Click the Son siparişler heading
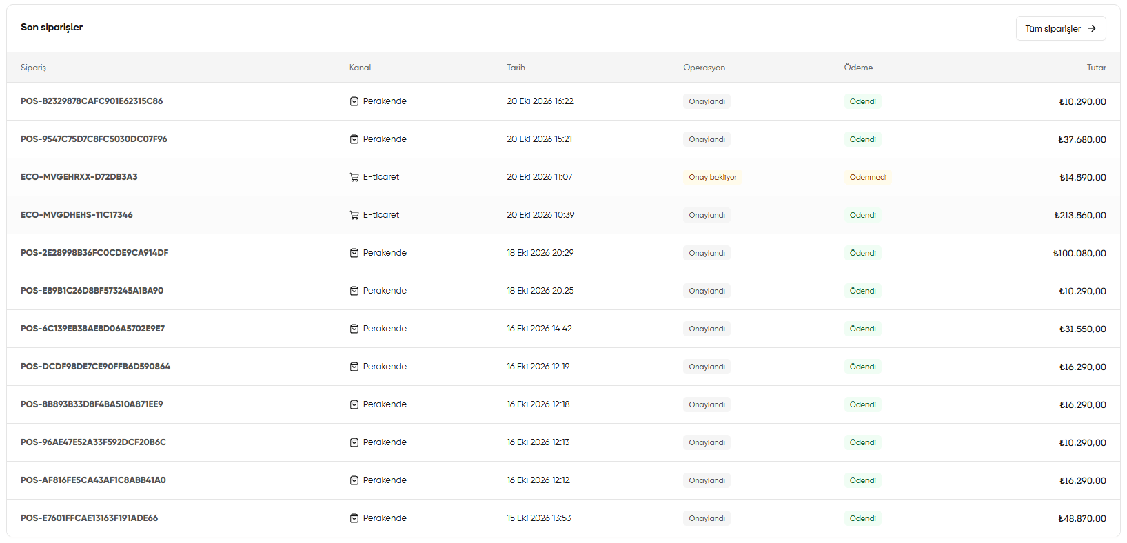The image size is (1127, 543). (52, 28)
